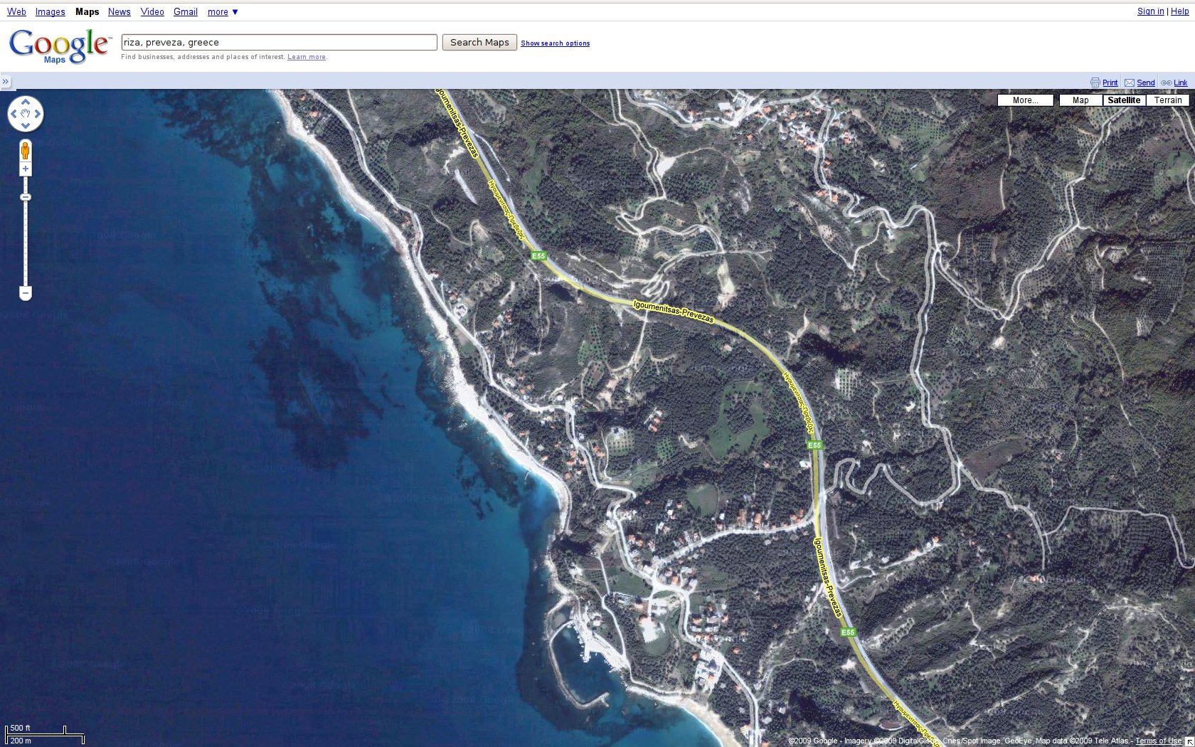This screenshot has width=1195, height=747.
Task: Pan the map up with arrow
Action: (x=26, y=102)
